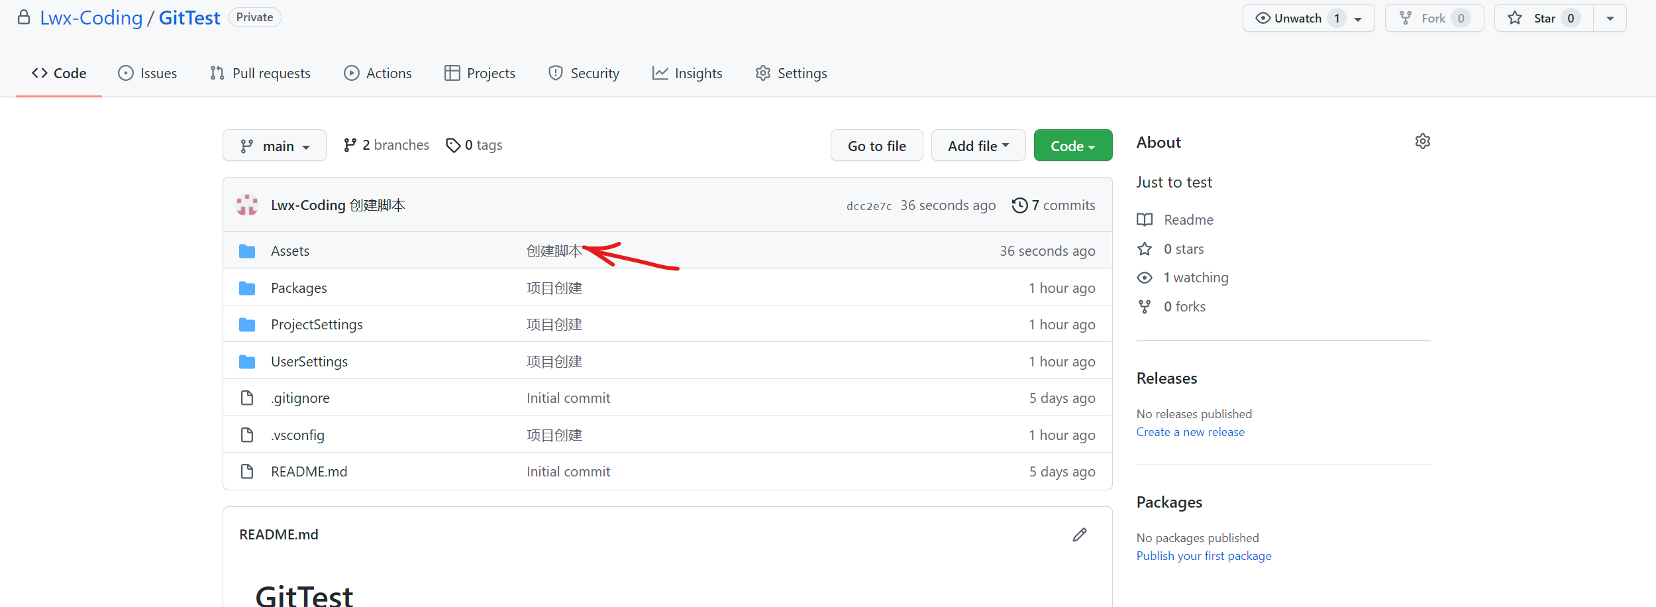Screen dimensions: 1656x607
Task: Open Lwx-Coding author link in latest commit
Action: [x=308, y=205]
